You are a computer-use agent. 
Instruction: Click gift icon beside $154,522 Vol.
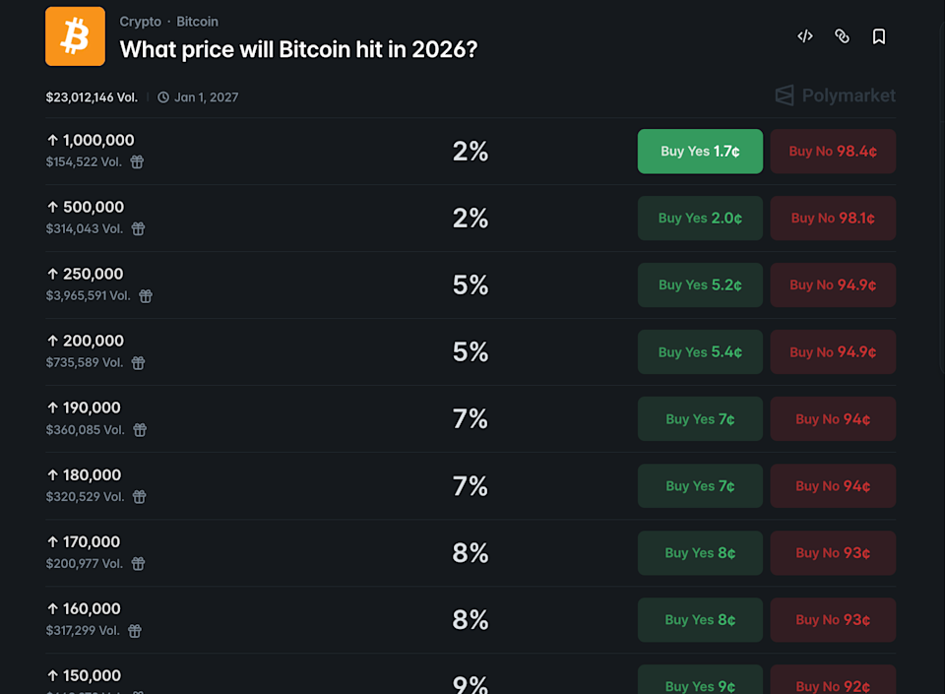pyautogui.click(x=137, y=162)
